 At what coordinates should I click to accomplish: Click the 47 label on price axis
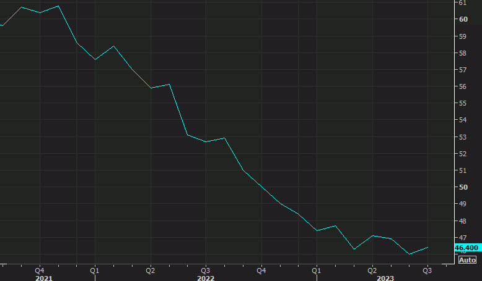click(x=463, y=238)
